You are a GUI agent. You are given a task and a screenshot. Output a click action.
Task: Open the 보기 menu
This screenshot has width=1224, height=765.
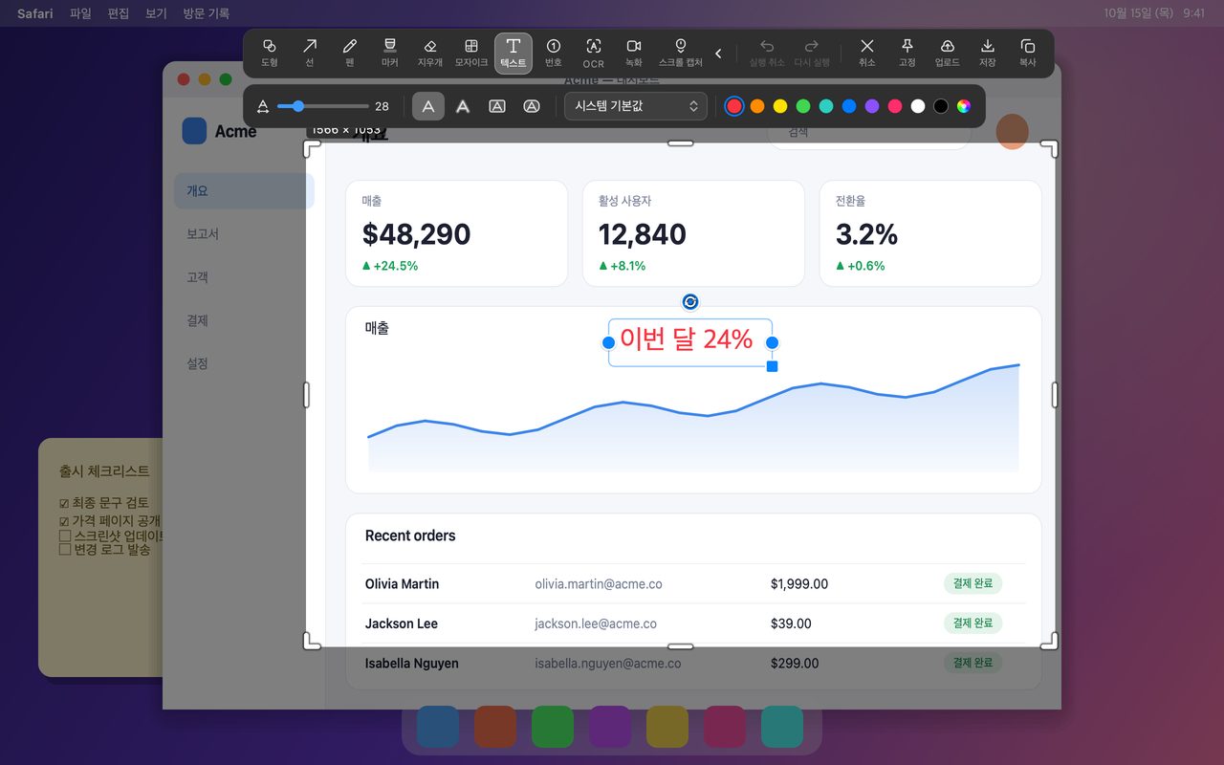[156, 13]
